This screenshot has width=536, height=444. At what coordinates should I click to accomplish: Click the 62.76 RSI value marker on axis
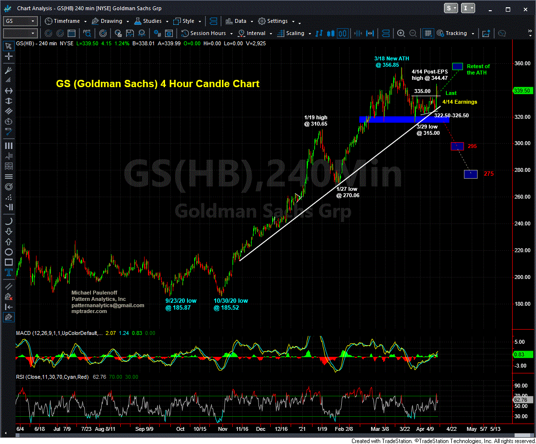coord(523,400)
